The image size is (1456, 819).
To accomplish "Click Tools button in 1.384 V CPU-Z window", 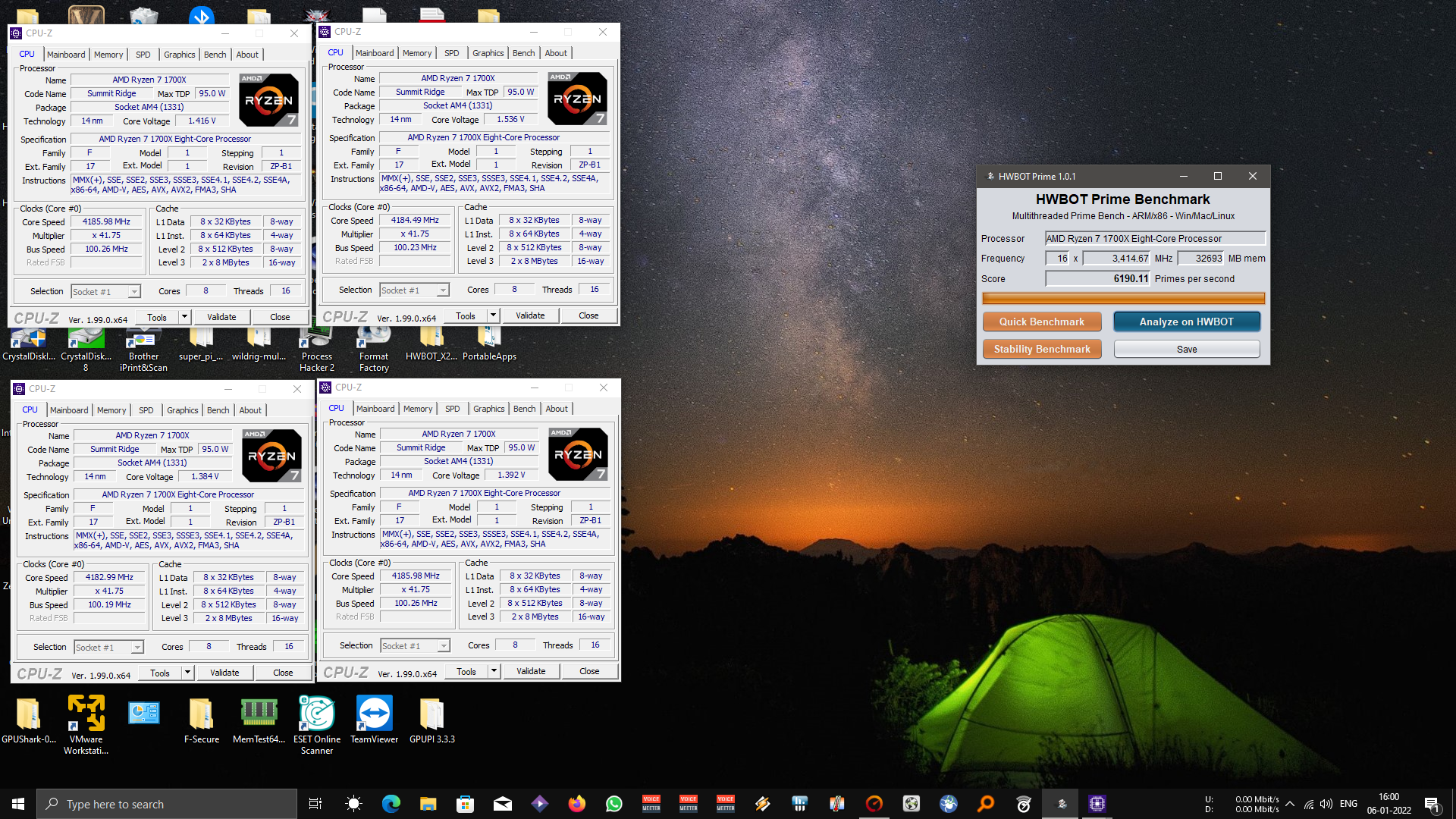I will coord(160,673).
